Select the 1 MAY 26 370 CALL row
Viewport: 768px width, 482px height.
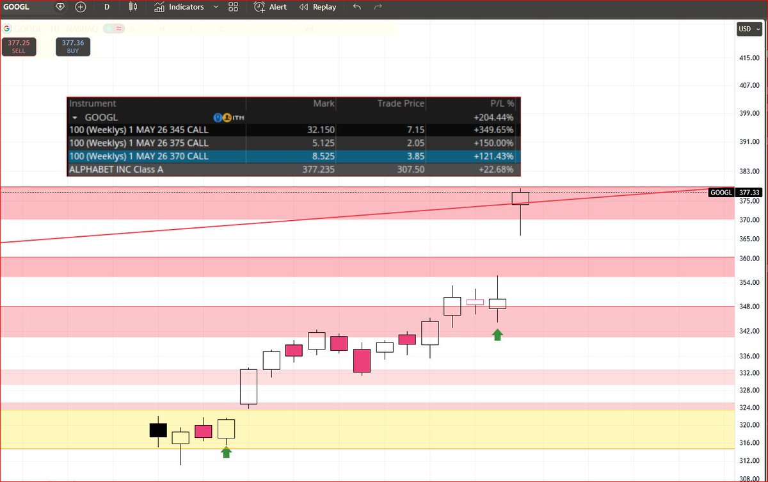pyautogui.click(x=294, y=156)
